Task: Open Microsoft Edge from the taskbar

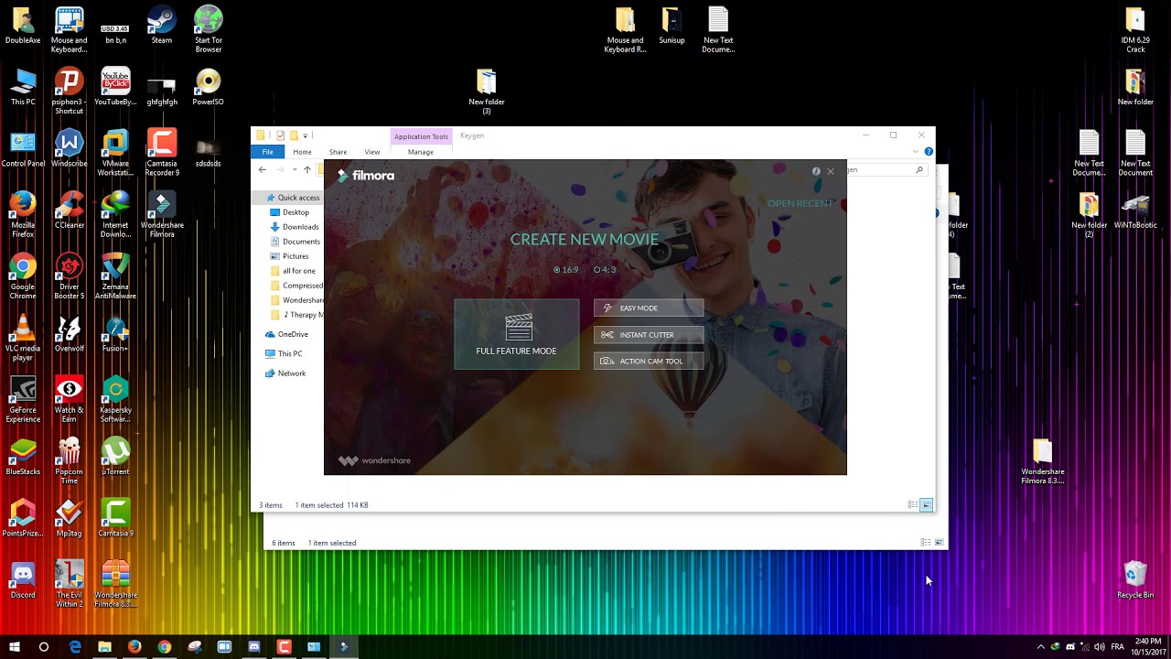Action: [x=75, y=646]
